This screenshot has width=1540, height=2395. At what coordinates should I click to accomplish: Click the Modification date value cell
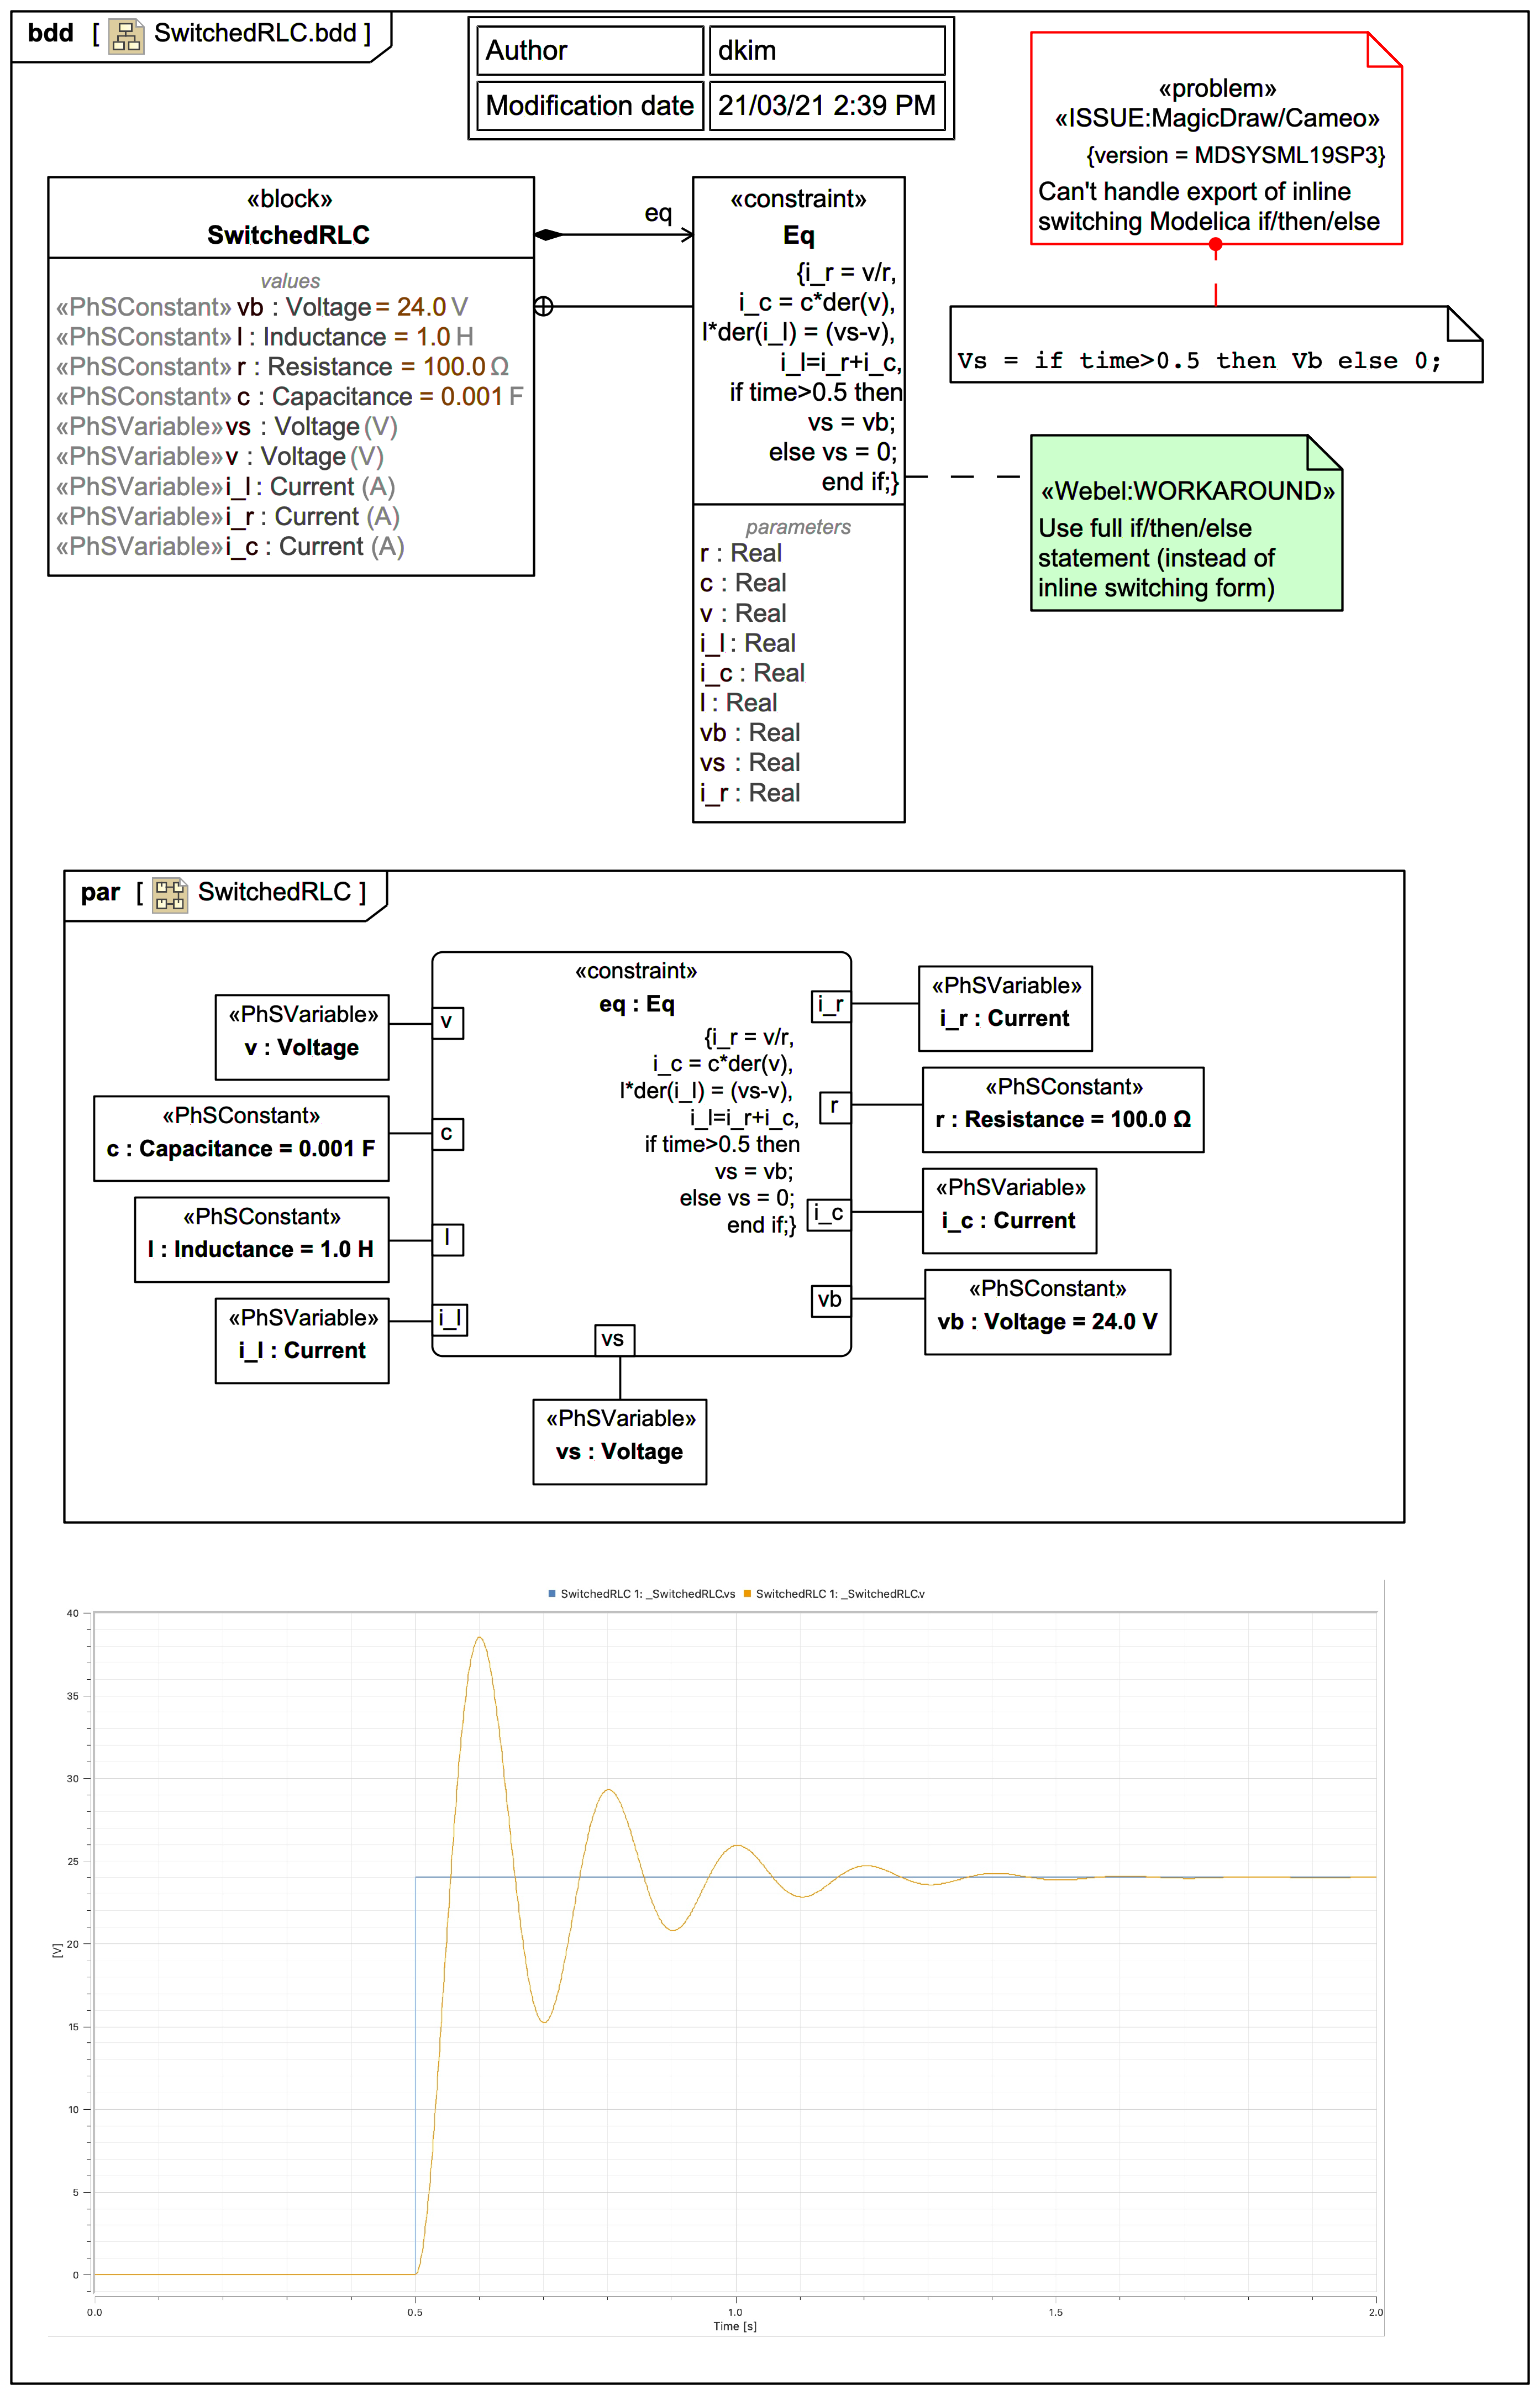[x=826, y=106]
